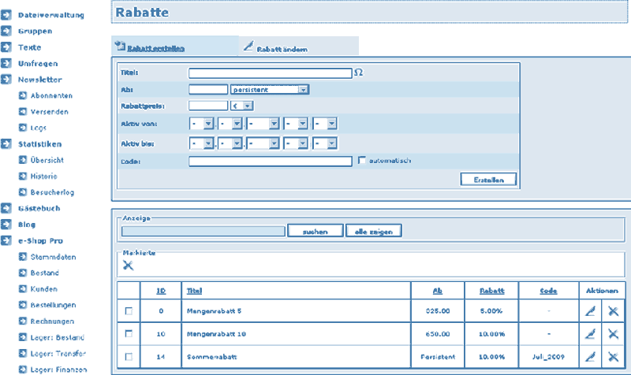Click the arrow icon beside Umfragen
631x375 pixels.
click(6, 63)
